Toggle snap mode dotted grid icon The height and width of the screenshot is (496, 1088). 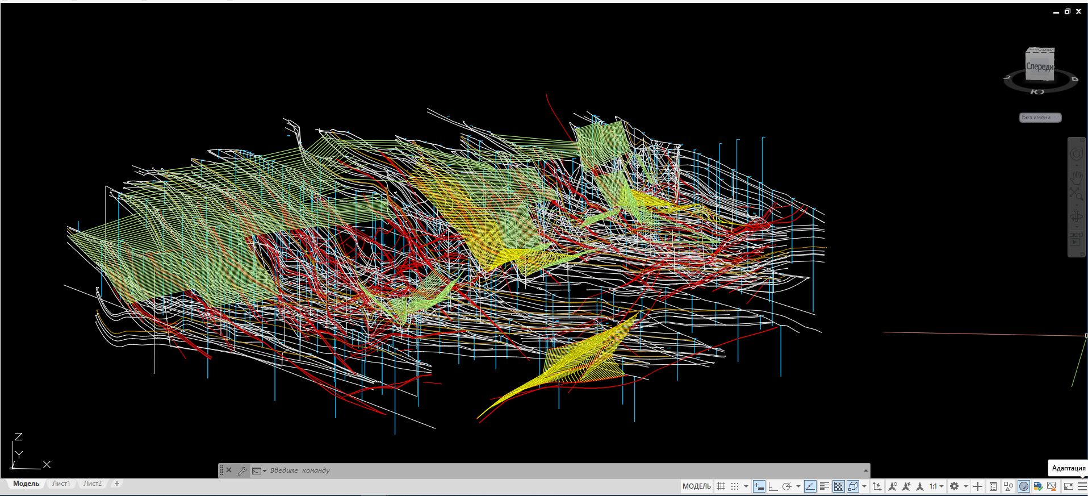tap(735, 486)
